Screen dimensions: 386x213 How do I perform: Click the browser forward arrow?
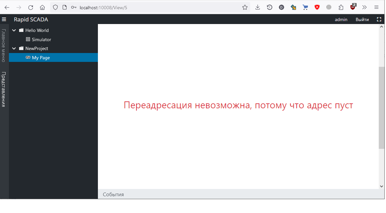pyautogui.click(x=19, y=7)
